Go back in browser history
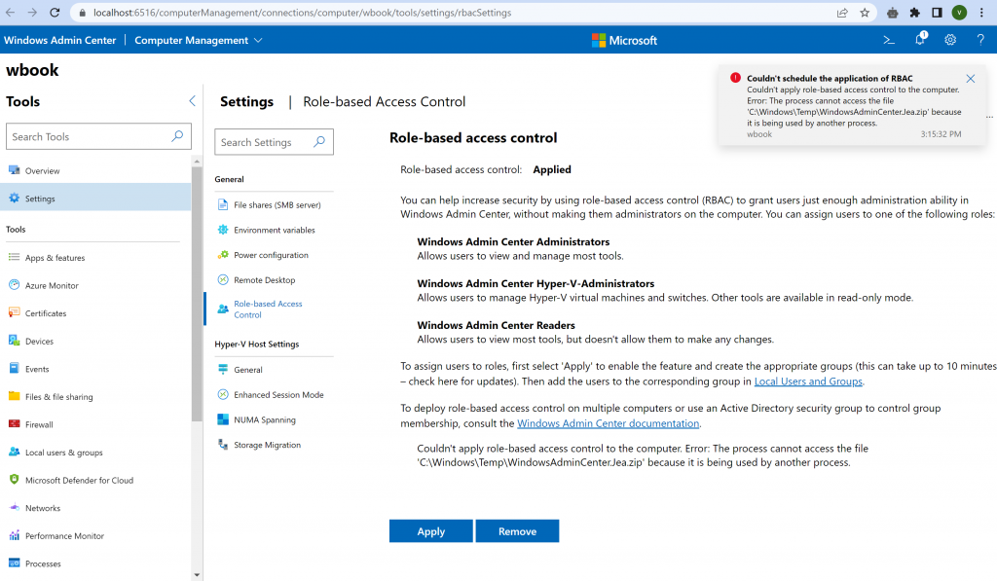 click(10, 12)
